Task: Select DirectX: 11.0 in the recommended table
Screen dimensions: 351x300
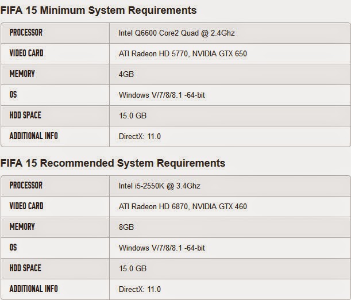Action: (140, 289)
